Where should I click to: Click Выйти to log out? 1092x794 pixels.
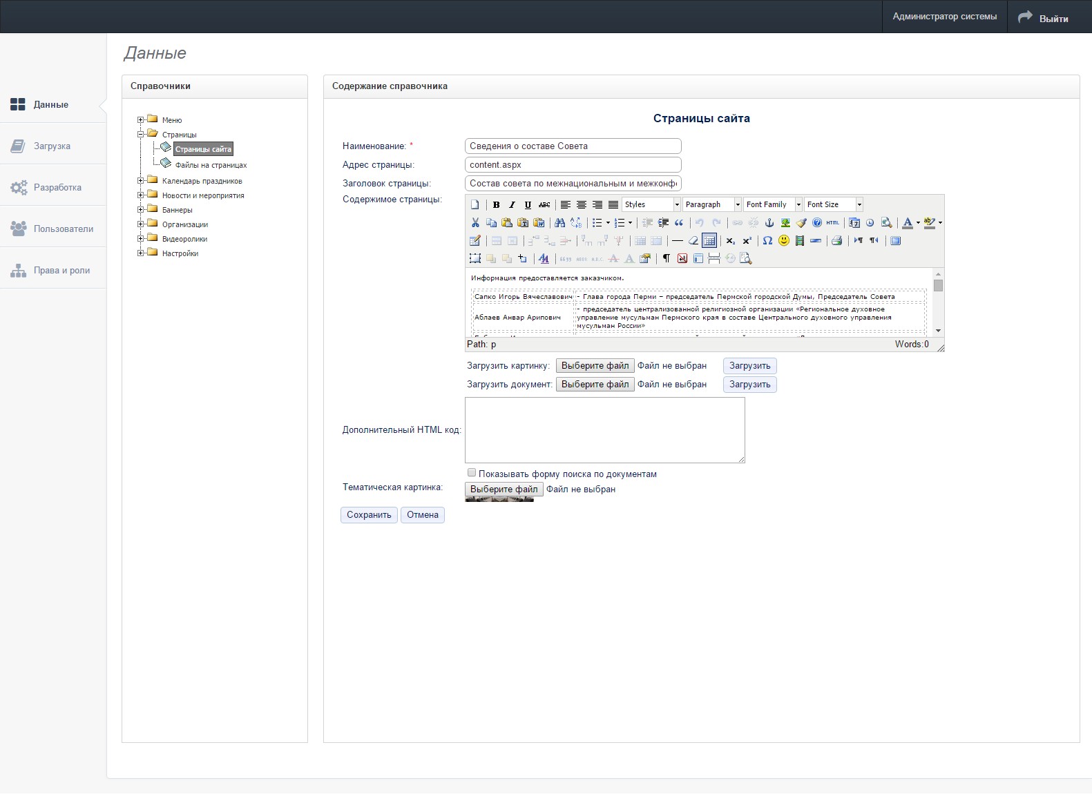coord(1053,17)
